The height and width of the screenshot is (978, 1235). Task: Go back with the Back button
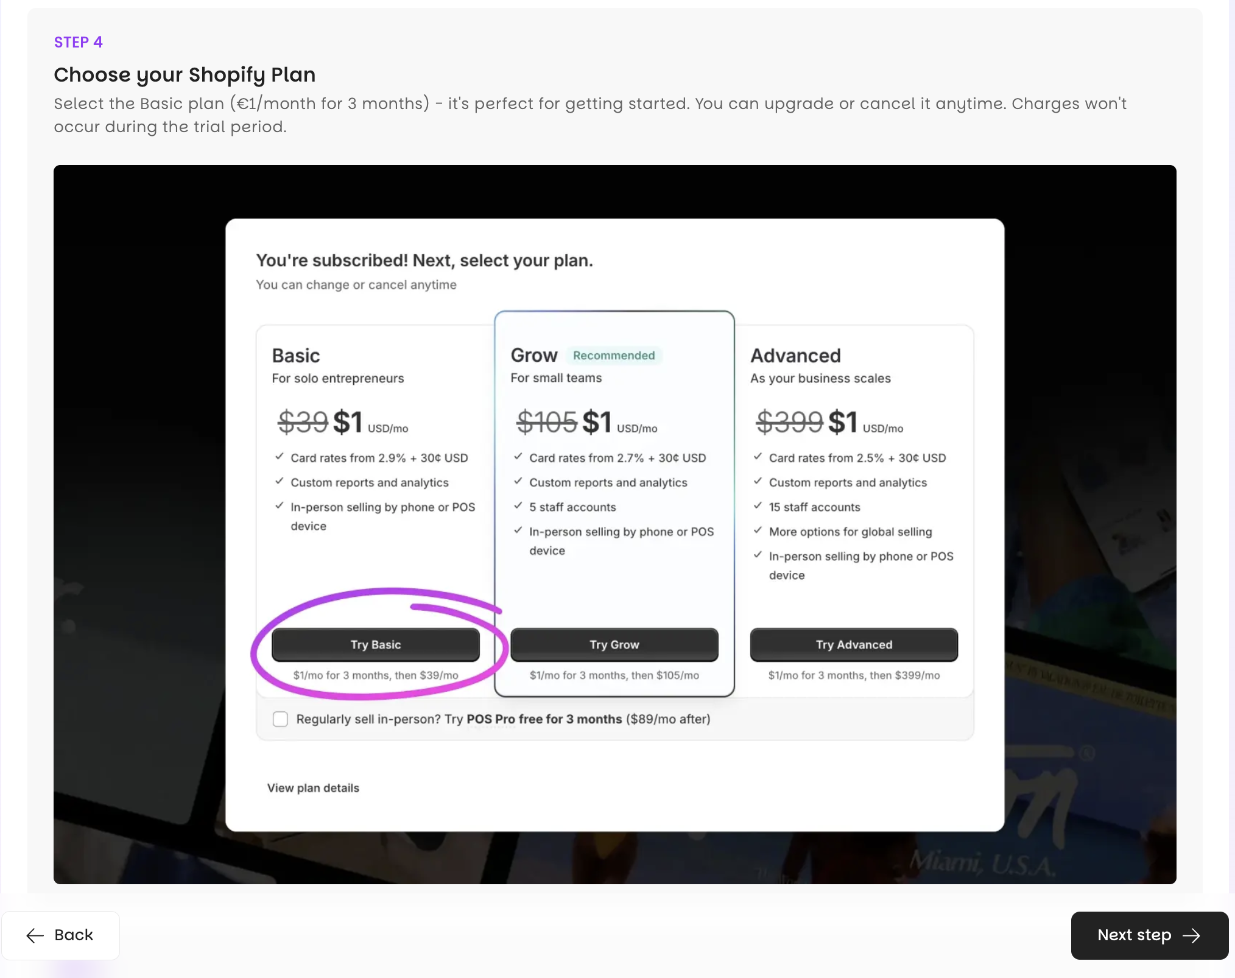(60, 935)
